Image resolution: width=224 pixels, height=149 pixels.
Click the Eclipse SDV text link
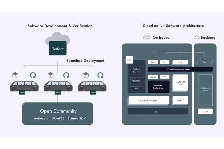click(77, 119)
